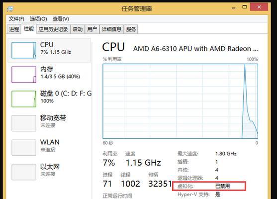Maximize the 任务管理器 window
Screen dimensions: 277x199
245,7
